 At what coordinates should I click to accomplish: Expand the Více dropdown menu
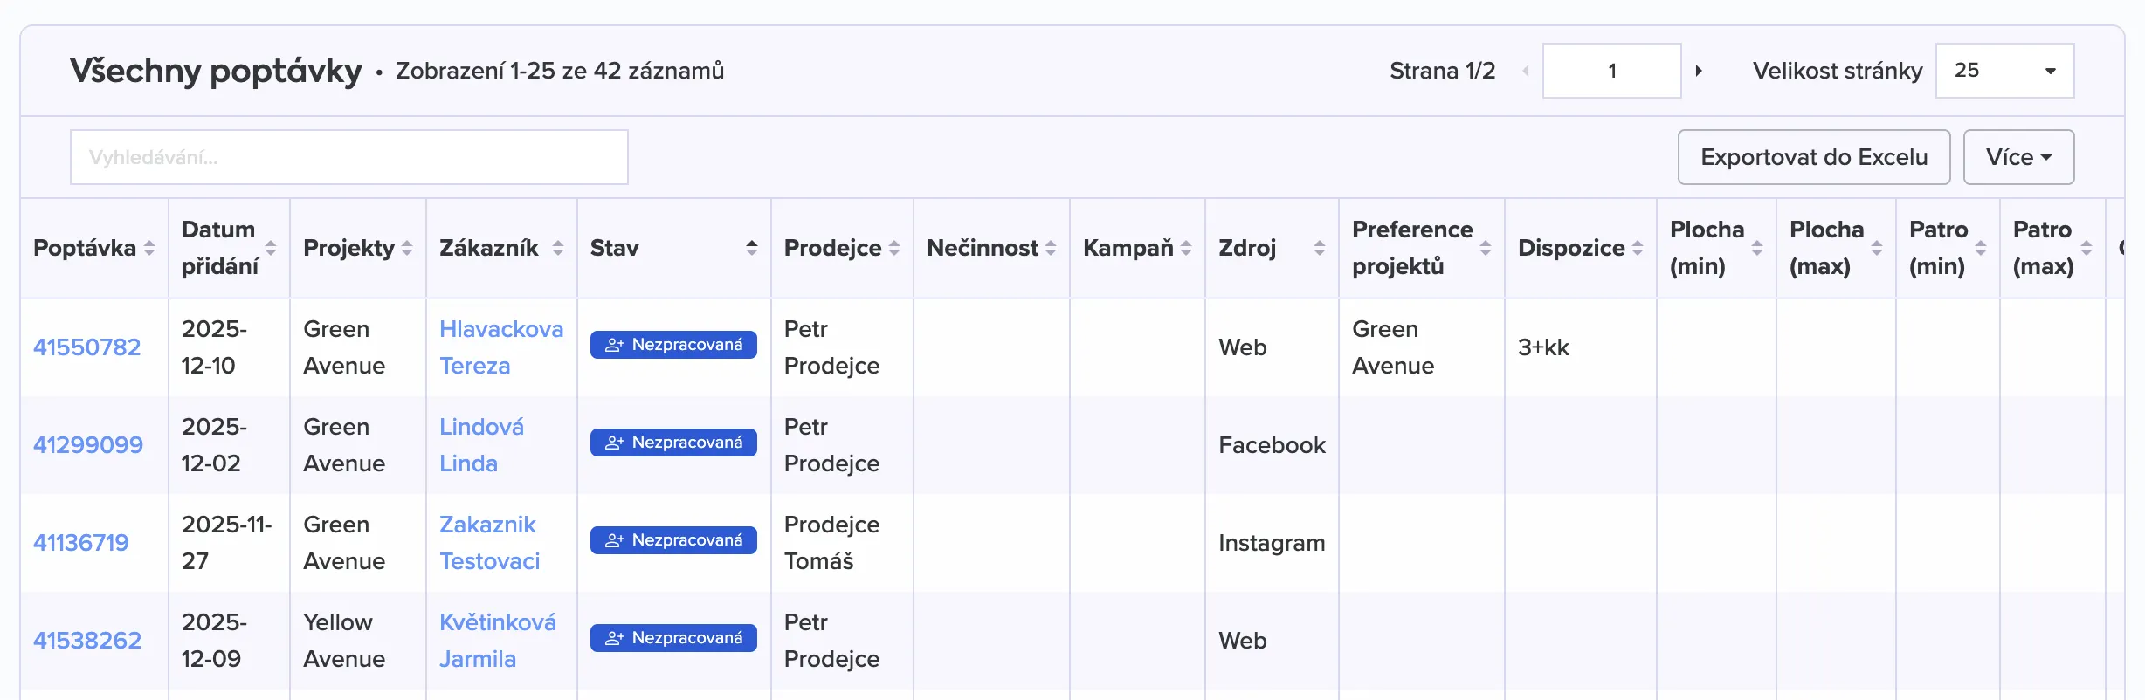click(x=2018, y=157)
